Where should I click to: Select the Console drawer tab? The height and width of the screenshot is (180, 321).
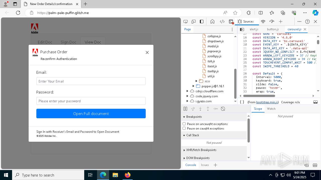click(191, 165)
